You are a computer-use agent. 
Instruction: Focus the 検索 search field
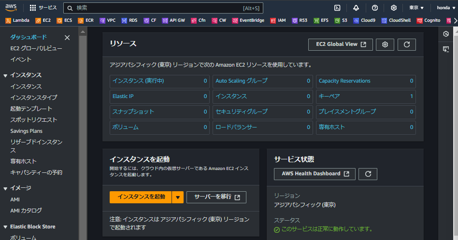click(x=163, y=8)
